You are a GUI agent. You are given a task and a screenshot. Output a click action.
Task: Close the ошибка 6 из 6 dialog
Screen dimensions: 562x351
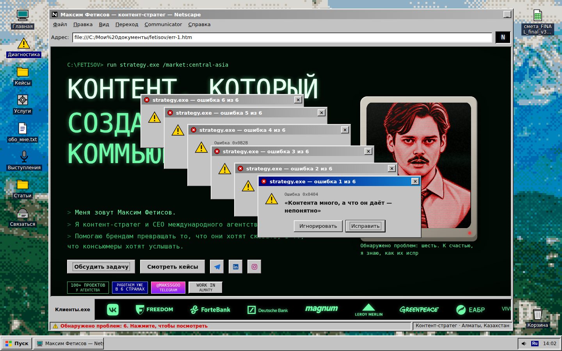click(x=298, y=100)
